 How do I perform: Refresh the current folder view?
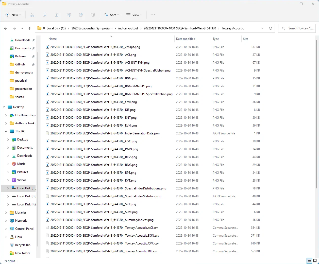pyautogui.click(x=271, y=28)
